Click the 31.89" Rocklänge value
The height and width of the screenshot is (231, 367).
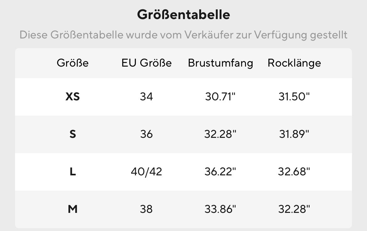point(294,134)
